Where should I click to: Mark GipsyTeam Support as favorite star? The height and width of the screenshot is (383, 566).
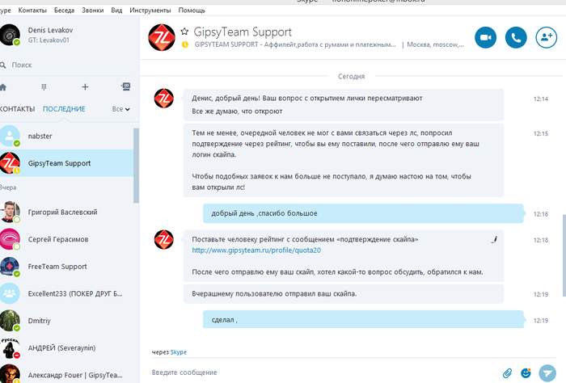[x=184, y=32]
